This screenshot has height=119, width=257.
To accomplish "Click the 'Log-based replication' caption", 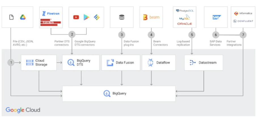I will coord(183,43).
